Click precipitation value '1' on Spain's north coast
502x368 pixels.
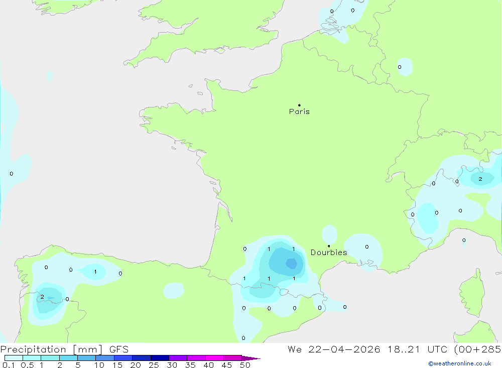point(95,272)
